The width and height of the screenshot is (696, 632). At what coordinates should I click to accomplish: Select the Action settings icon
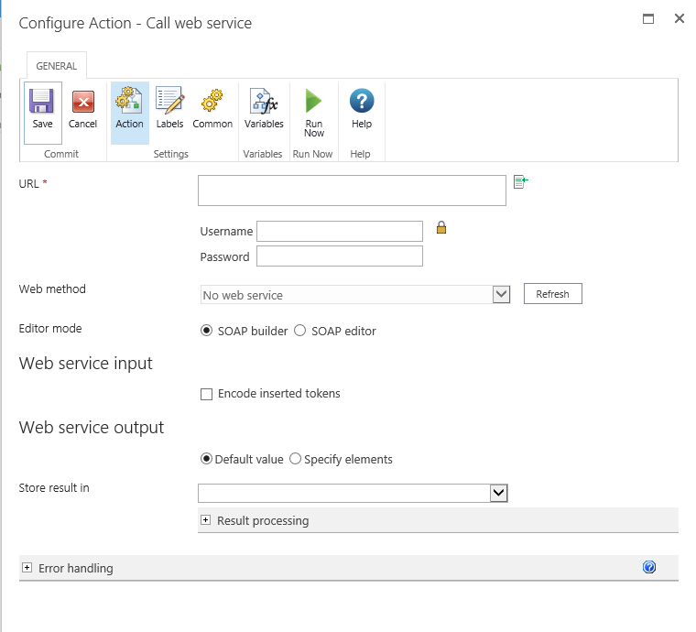point(129,102)
